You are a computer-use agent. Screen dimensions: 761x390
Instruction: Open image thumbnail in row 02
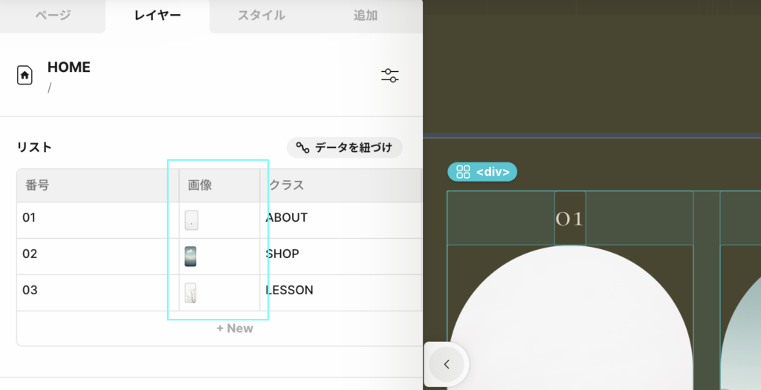(191, 257)
